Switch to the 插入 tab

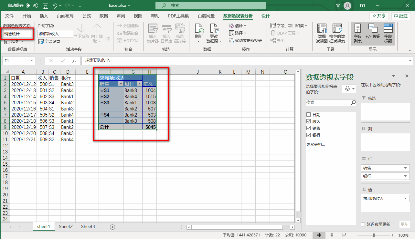tap(44, 16)
